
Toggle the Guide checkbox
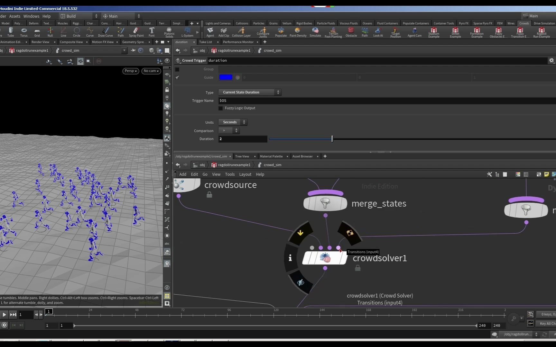[x=177, y=77]
